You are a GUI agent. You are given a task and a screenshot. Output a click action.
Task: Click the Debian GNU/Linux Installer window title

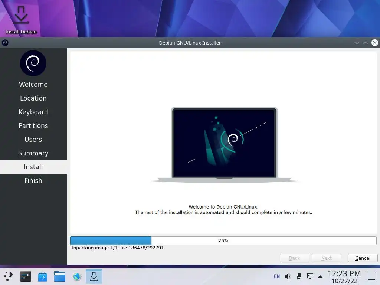pos(190,43)
